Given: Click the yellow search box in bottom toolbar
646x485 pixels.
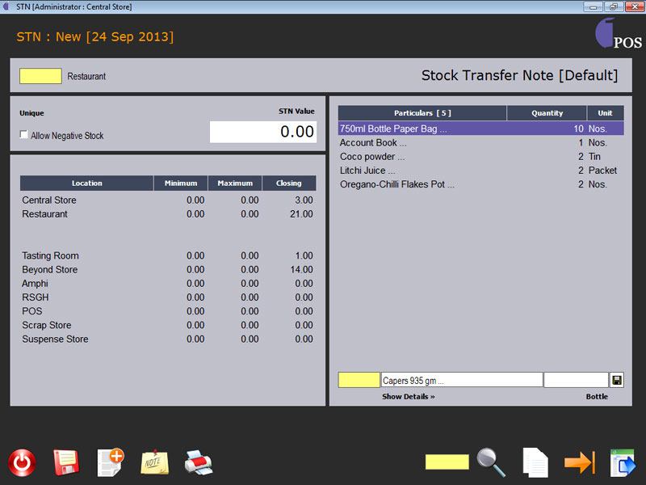Looking at the screenshot, I should coord(447,462).
